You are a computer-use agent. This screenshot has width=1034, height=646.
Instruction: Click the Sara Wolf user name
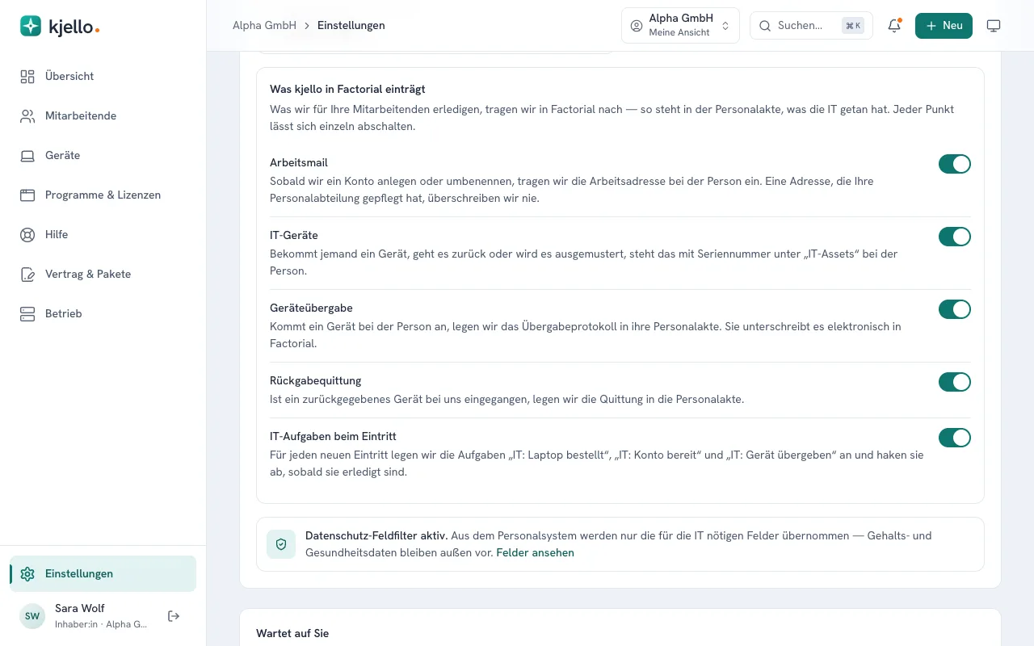[x=80, y=609]
